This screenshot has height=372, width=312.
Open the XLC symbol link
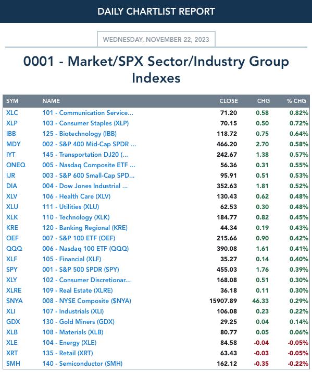point(12,113)
